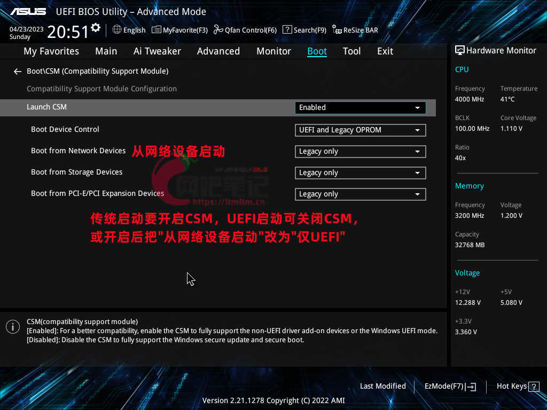Click the Search question mark icon
Image resolution: width=547 pixels, height=410 pixels.
287,30
